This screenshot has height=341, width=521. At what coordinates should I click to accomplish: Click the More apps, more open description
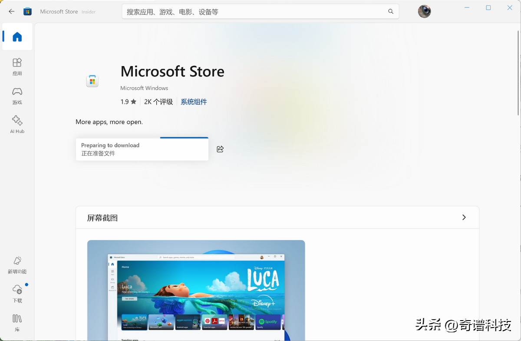(109, 122)
